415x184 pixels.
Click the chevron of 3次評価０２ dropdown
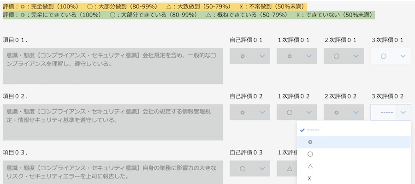[x=403, y=112]
